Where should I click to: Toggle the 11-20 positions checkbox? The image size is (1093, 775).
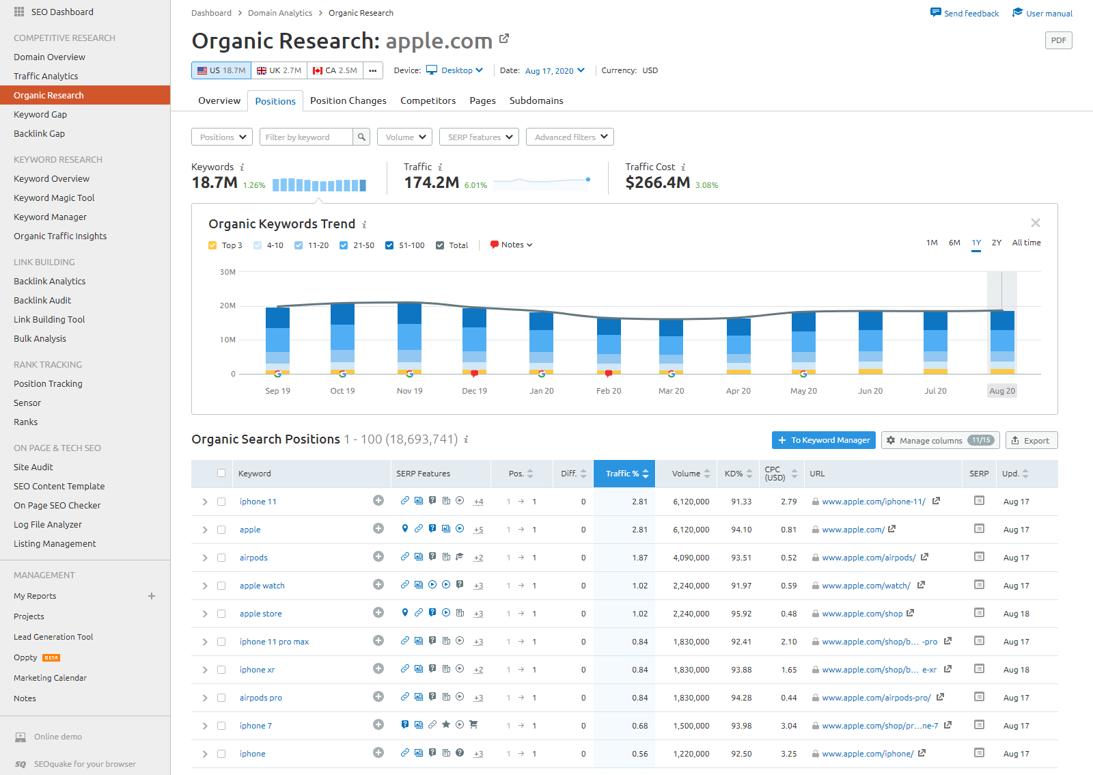coord(299,245)
